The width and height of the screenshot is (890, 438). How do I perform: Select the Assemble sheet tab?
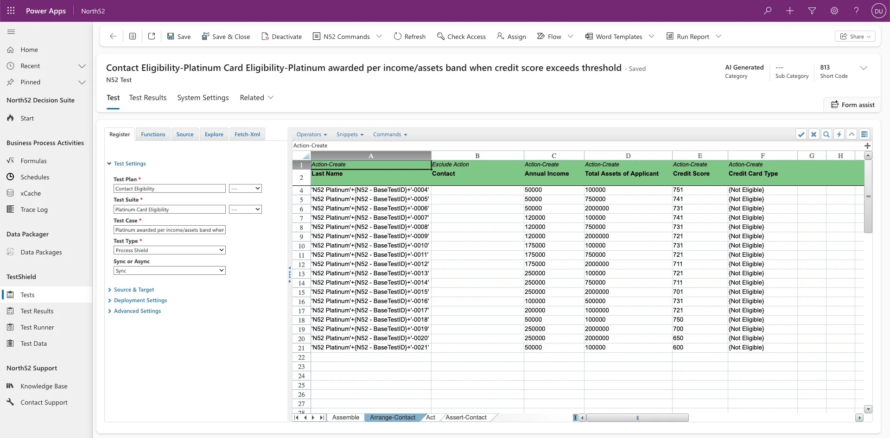[346, 418]
